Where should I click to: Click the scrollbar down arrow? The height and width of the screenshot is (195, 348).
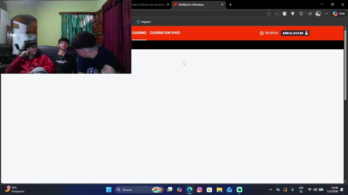tap(346, 181)
